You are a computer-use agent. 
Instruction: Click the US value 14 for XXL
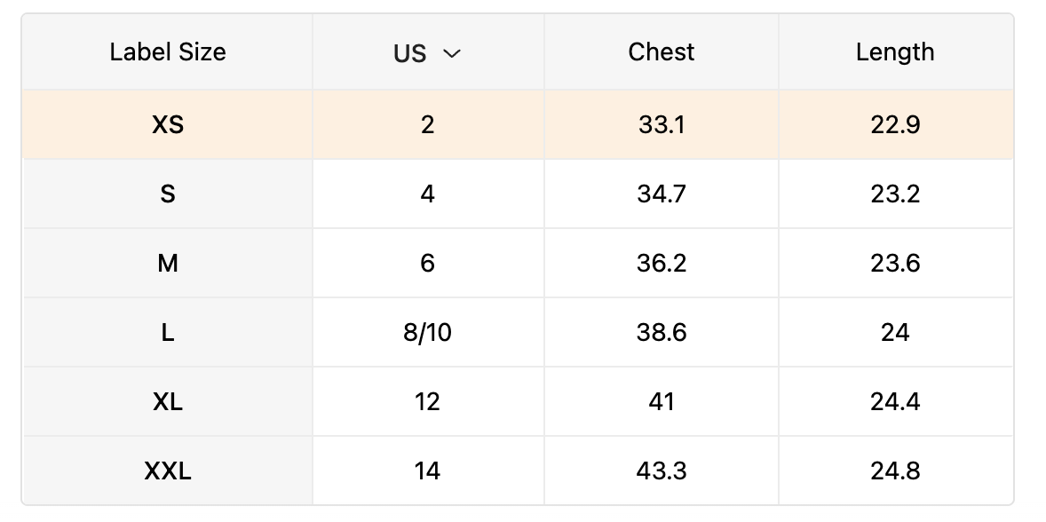click(428, 471)
